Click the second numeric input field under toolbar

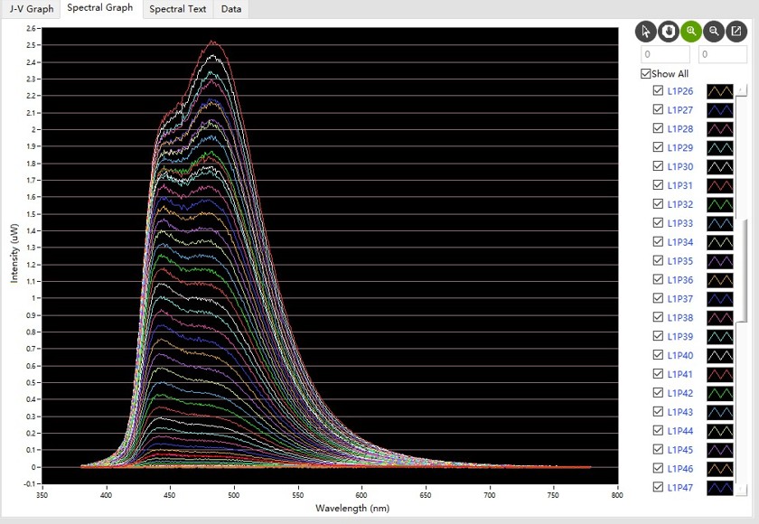tap(723, 54)
